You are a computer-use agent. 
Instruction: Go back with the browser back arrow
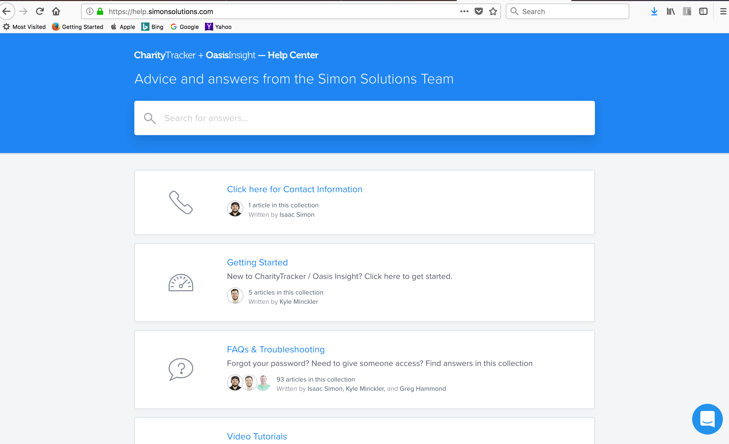6,12
